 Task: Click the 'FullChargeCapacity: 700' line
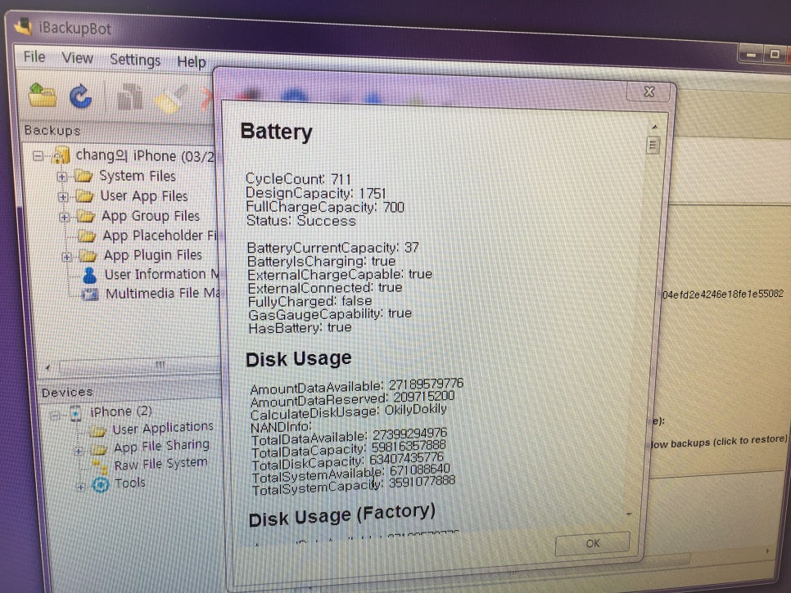pyautogui.click(x=325, y=207)
